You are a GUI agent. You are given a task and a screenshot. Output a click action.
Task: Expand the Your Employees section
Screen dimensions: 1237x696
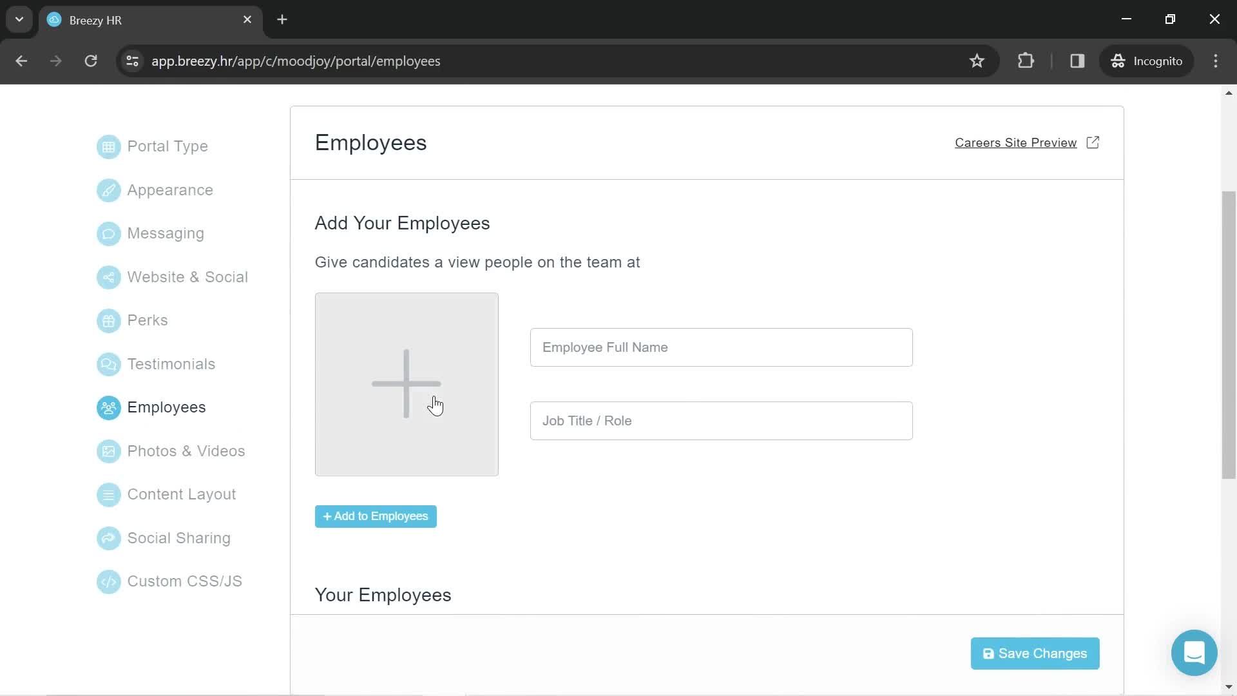383,595
